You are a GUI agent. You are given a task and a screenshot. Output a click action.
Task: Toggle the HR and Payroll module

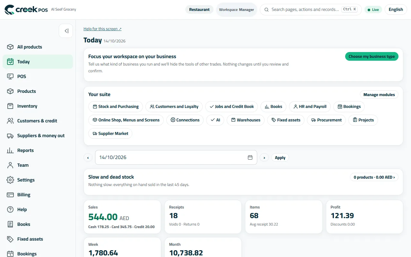pyautogui.click(x=310, y=107)
